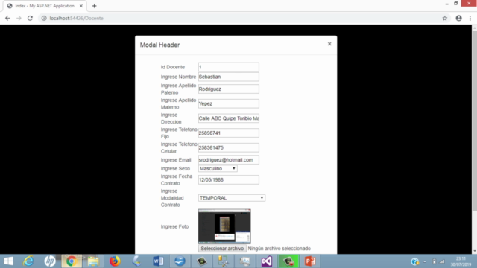Open the Modalidad Contrato dropdown showing TEMPORAL
This screenshot has width=477, height=268.
click(232, 198)
